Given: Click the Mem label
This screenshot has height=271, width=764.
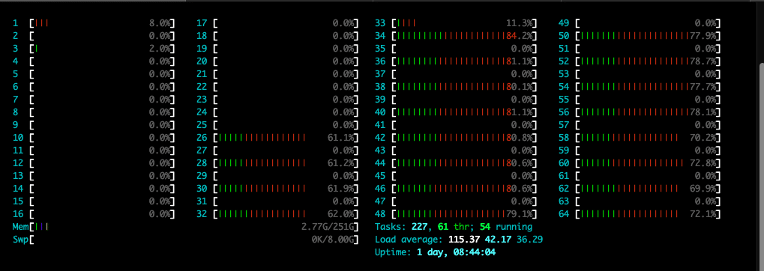Looking at the screenshot, I should [21, 227].
